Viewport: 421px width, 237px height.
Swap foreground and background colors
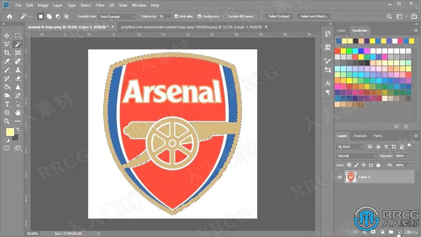coord(18,130)
